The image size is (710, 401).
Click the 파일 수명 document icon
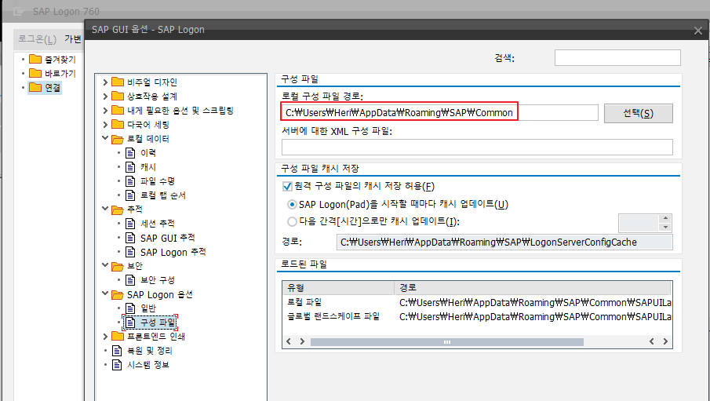tap(130, 180)
